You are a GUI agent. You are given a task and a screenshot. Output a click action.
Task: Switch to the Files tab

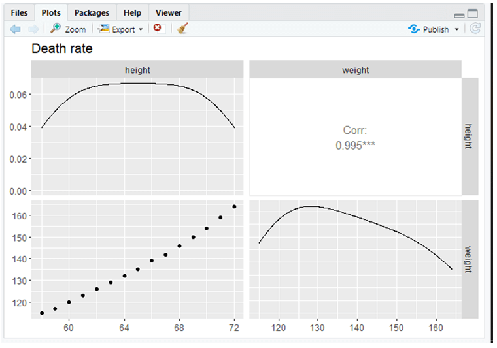point(20,13)
